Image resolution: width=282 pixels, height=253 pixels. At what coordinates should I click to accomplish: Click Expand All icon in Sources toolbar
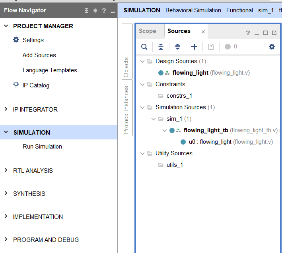(177, 47)
